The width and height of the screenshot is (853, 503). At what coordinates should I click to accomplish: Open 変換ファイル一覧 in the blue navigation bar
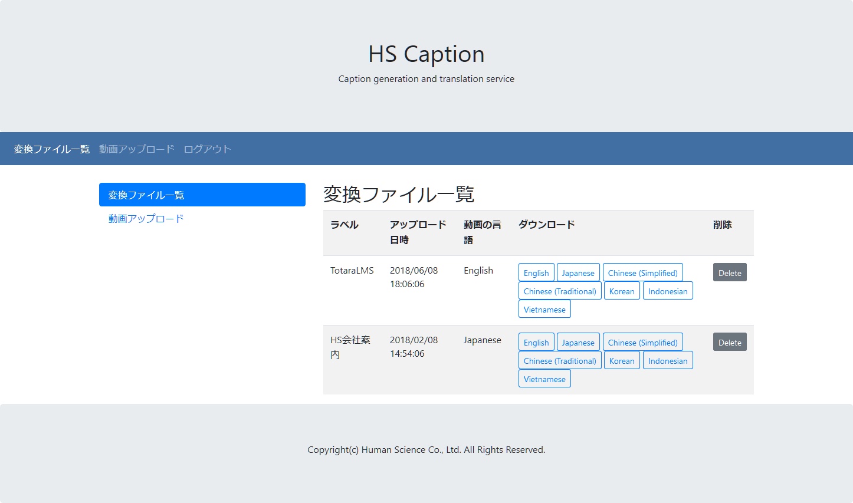click(52, 149)
